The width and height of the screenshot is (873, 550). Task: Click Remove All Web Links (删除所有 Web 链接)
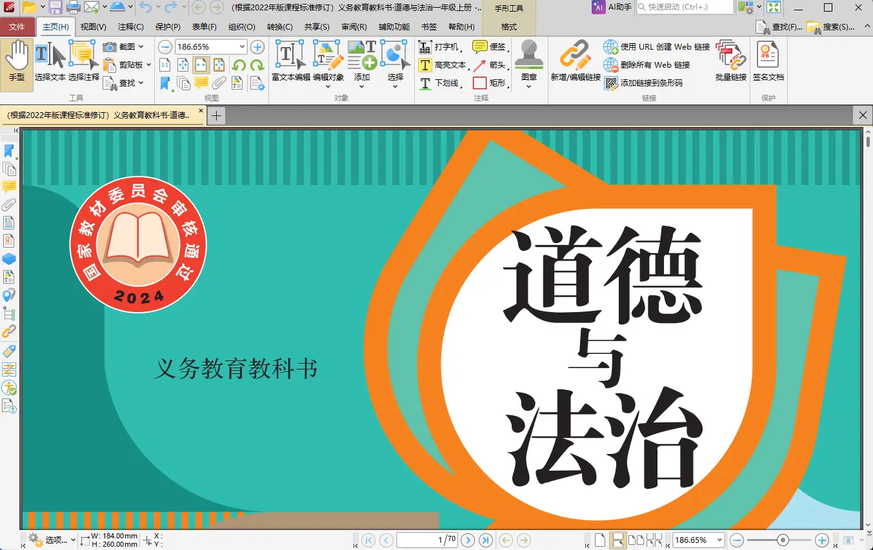(647, 65)
